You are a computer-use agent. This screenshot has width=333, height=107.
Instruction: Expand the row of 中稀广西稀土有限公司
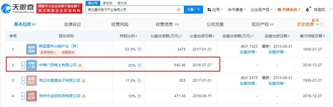pyautogui.click(x=23, y=65)
